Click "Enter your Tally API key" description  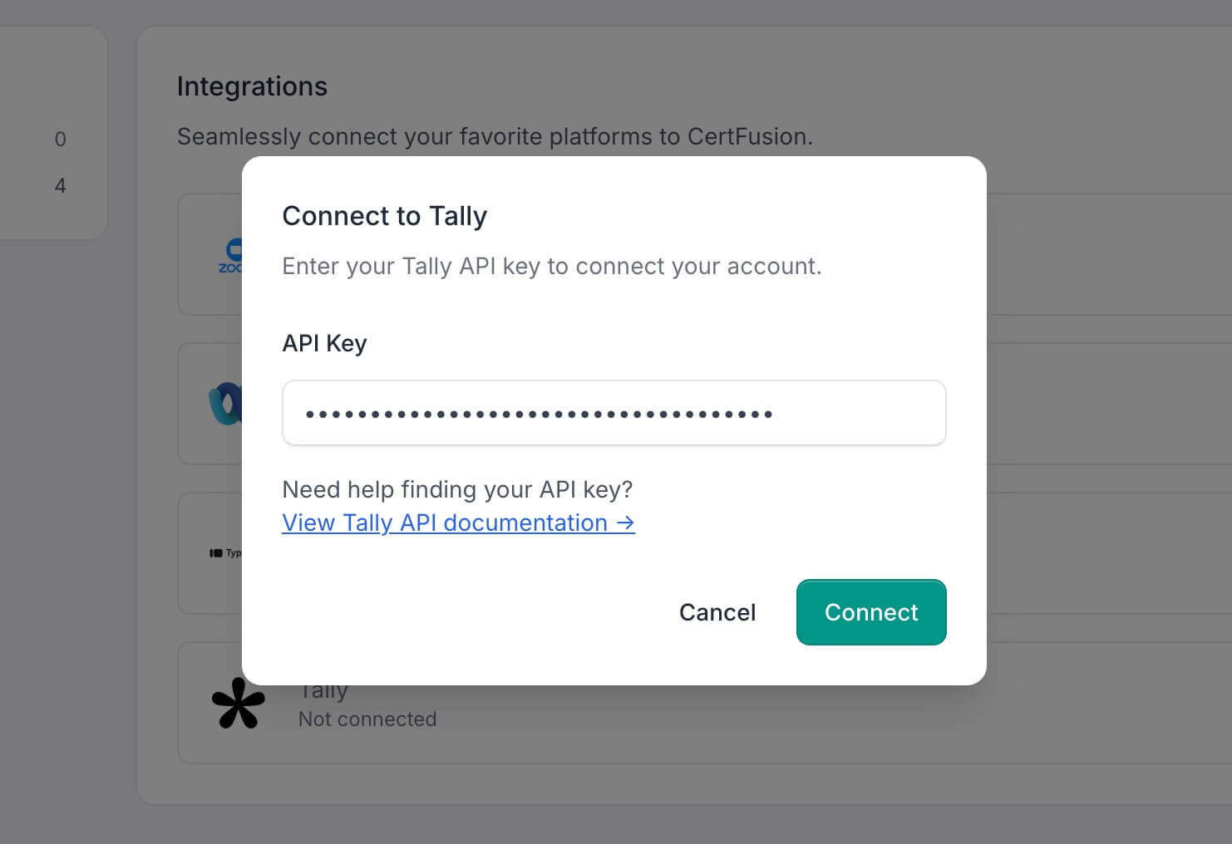(x=551, y=267)
